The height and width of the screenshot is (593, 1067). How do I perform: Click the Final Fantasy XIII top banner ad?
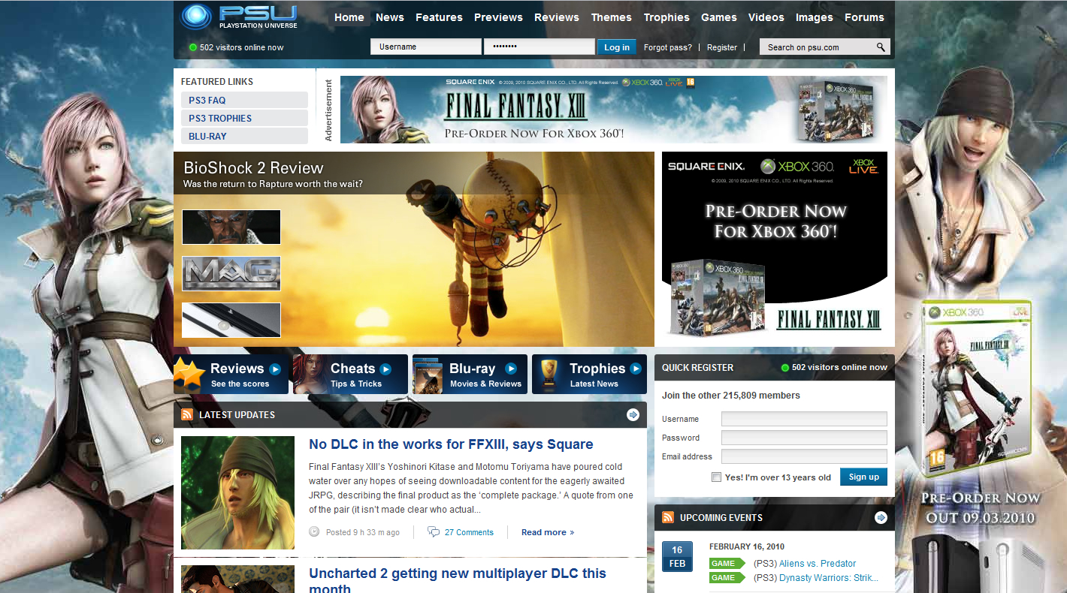point(613,110)
